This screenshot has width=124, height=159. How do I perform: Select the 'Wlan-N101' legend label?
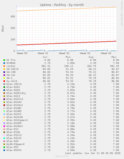pos(13,87)
